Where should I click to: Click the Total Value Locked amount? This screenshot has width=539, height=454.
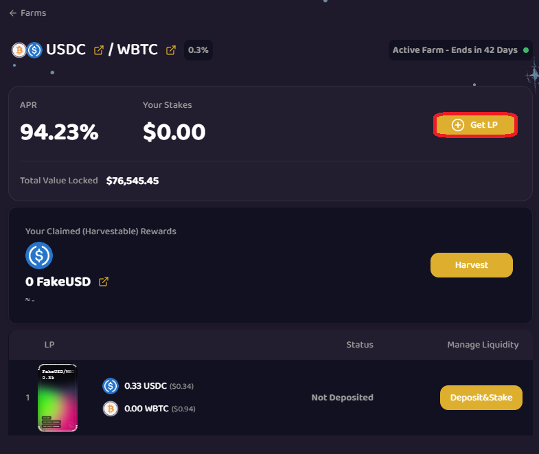click(133, 181)
